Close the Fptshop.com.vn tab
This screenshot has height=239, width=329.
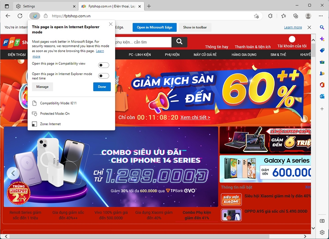140,7
